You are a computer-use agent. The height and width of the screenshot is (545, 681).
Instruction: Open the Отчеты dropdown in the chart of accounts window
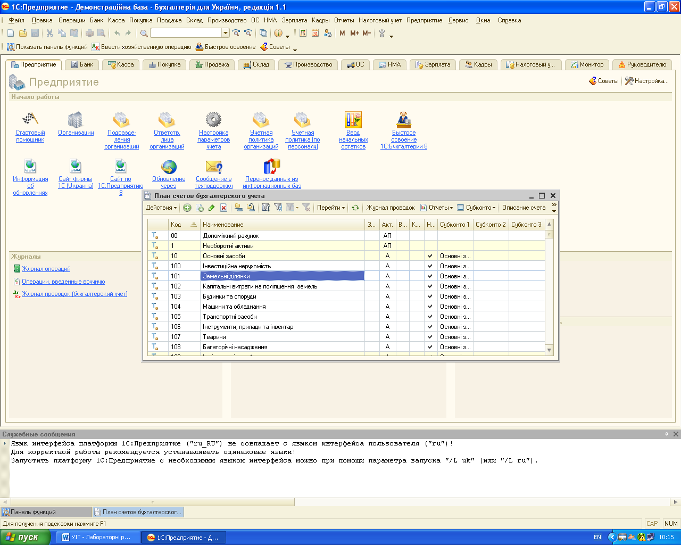click(436, 208)
